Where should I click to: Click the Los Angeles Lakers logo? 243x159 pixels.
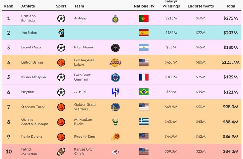pos(115,62)
